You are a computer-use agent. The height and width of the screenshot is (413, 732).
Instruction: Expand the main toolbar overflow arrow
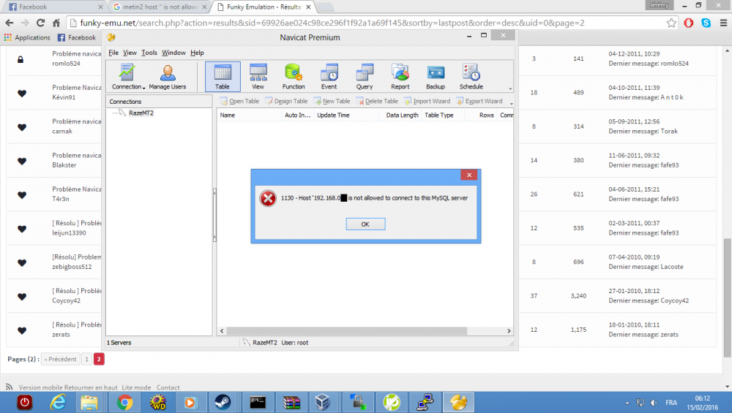(510, 88)
